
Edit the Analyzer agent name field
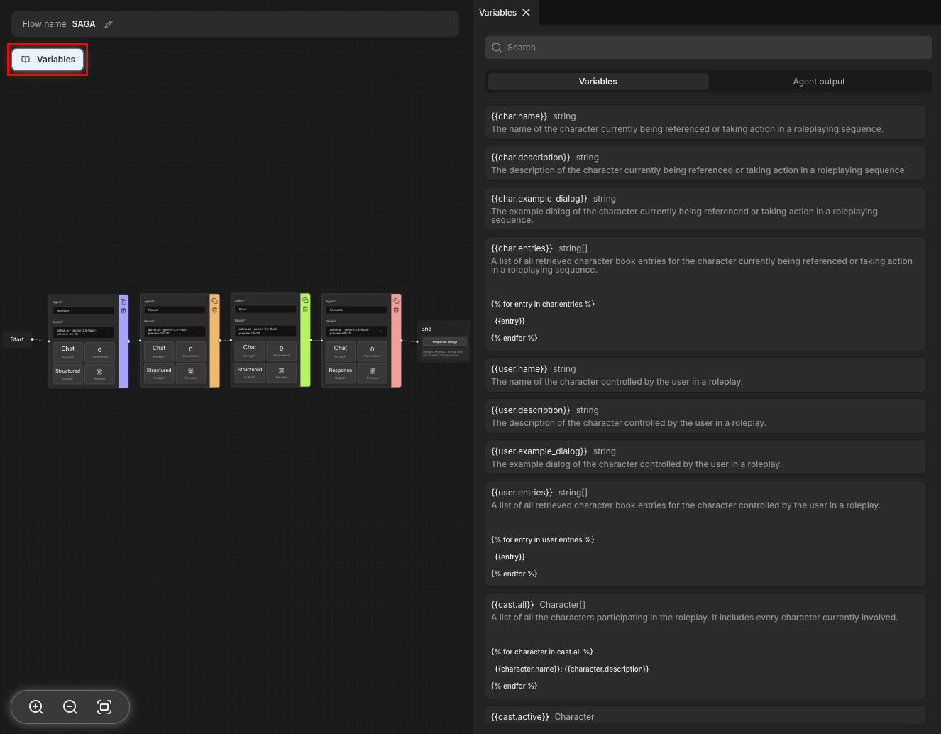tap(84, 311)
